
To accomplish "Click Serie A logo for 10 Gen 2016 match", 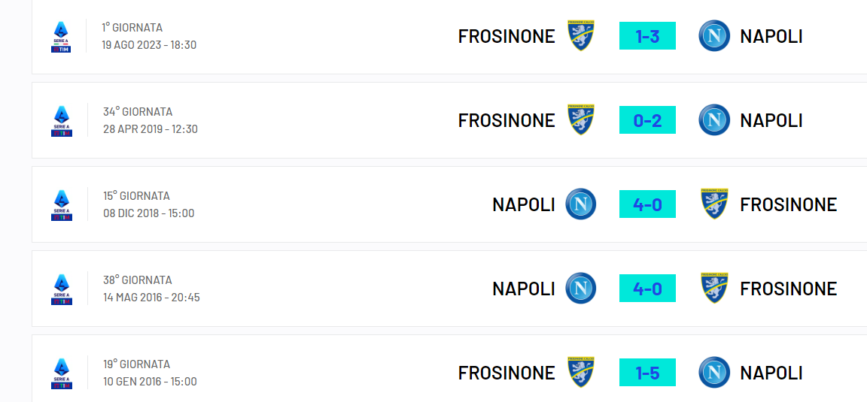I will point(62,373).
